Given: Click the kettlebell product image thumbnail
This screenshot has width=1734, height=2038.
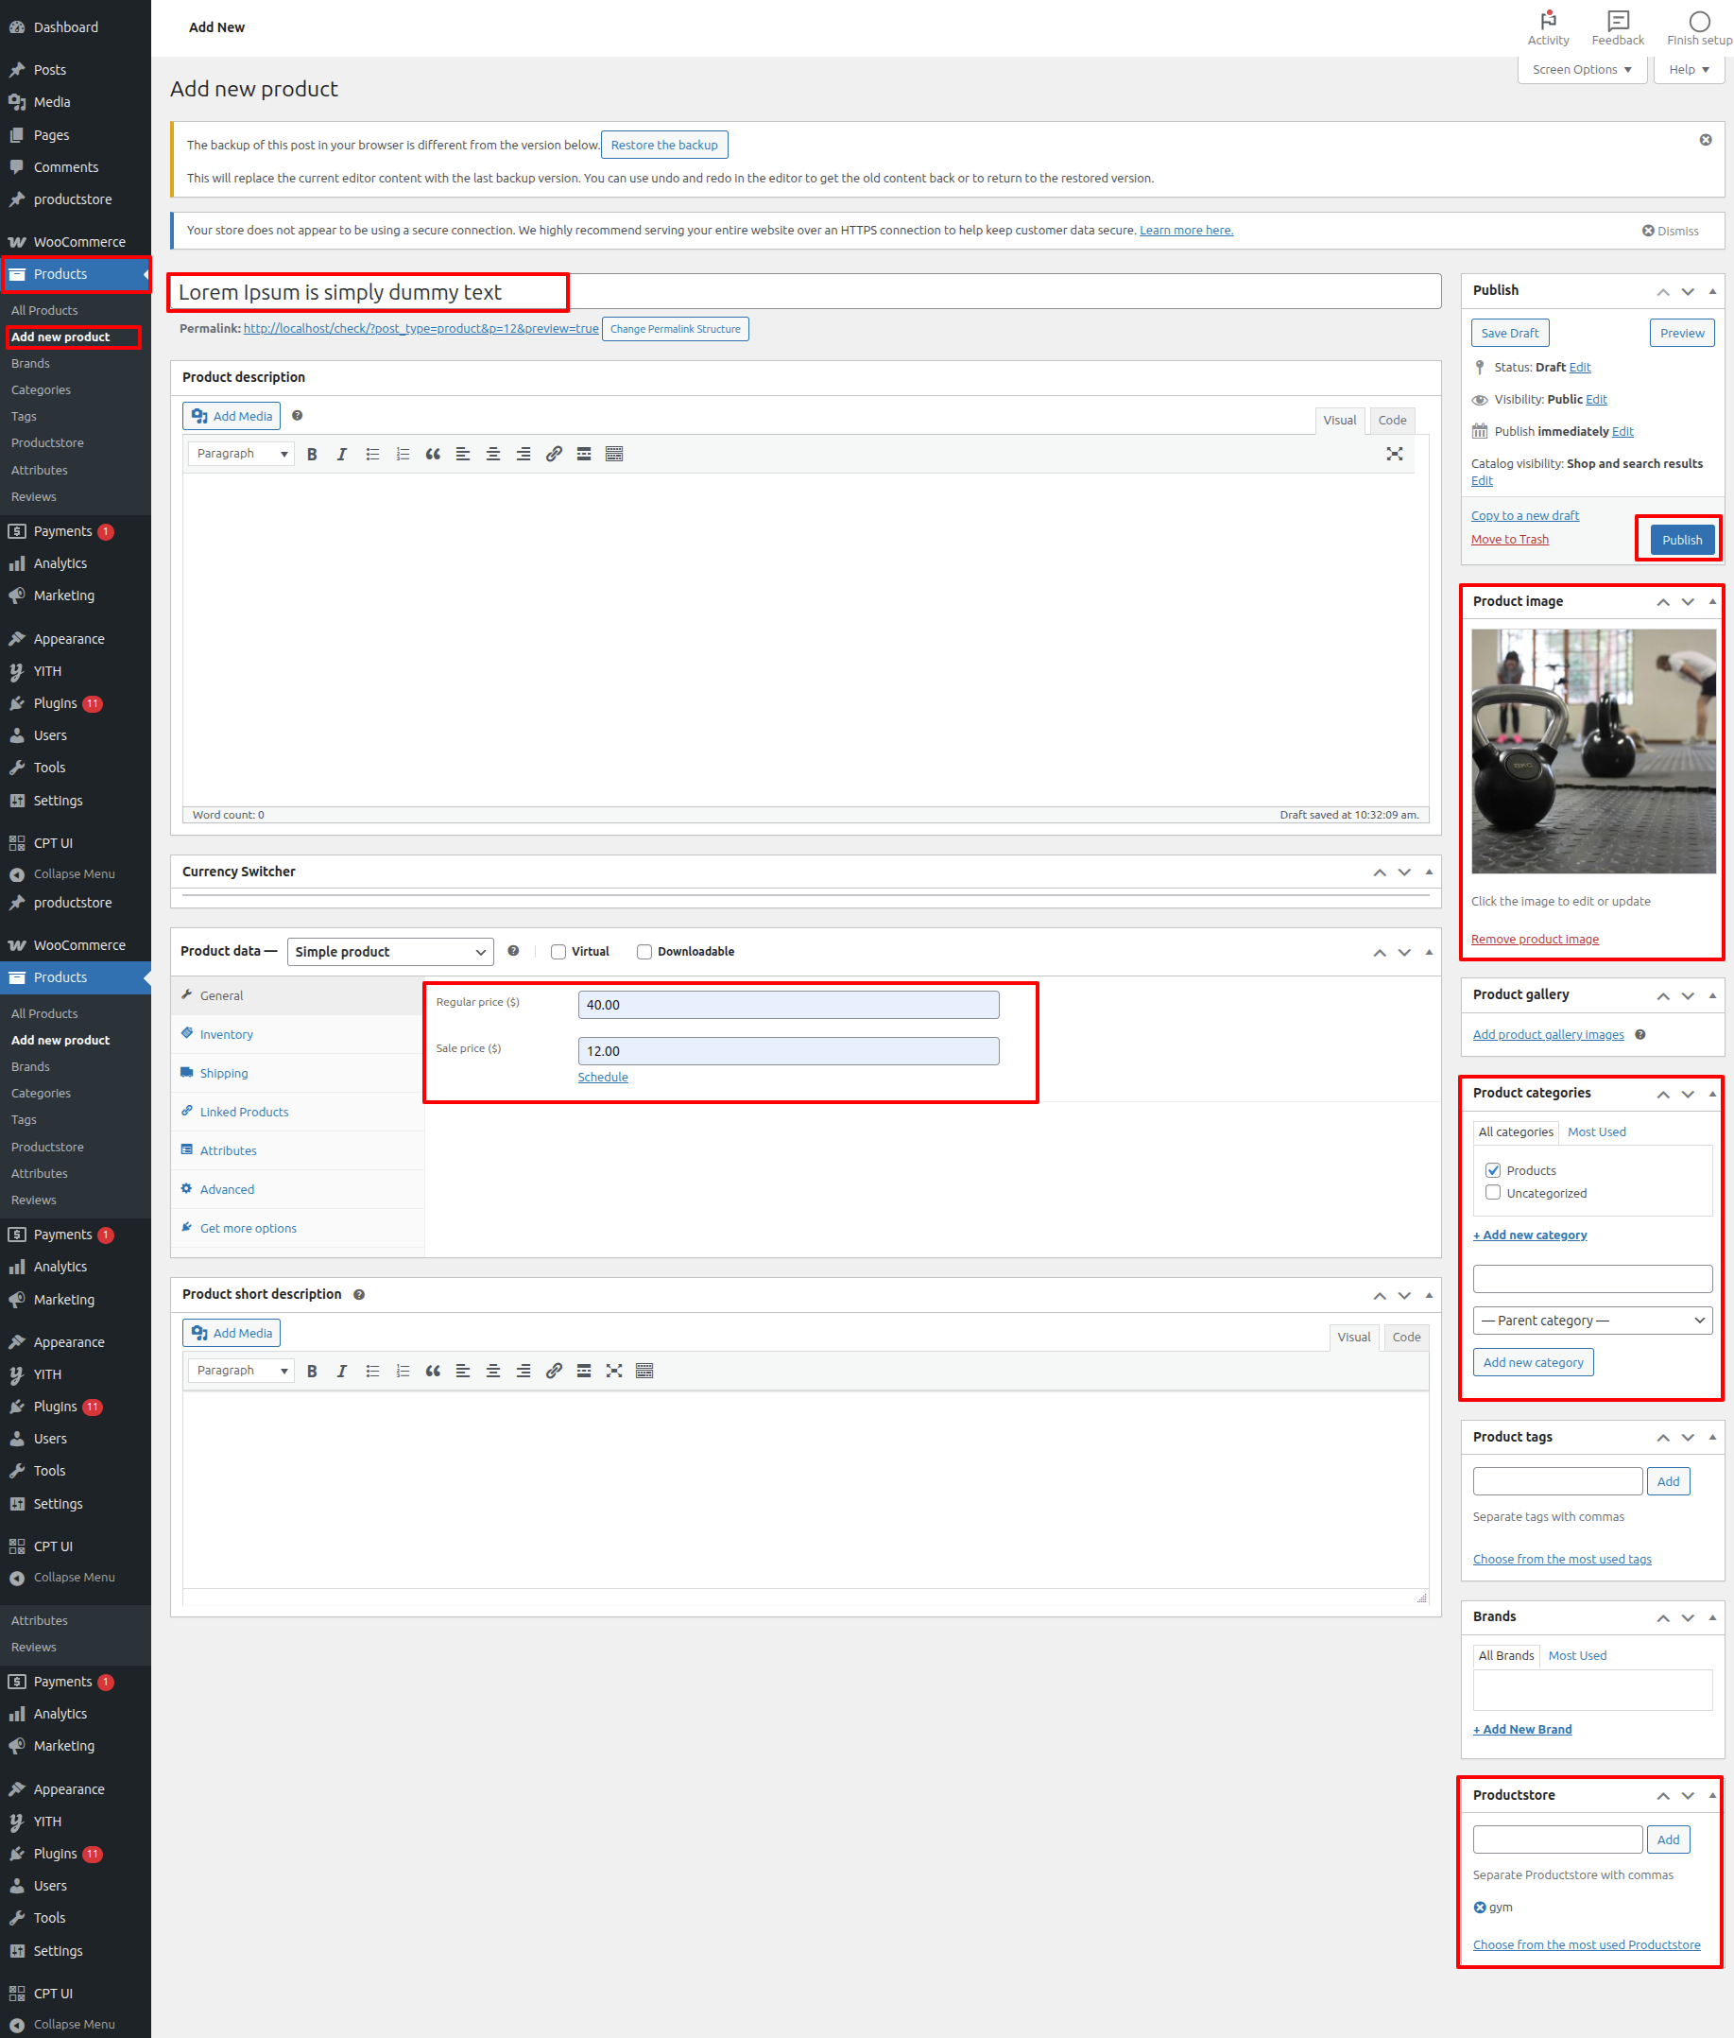Looking at the screenshot, I should [x=1592, y=751].
